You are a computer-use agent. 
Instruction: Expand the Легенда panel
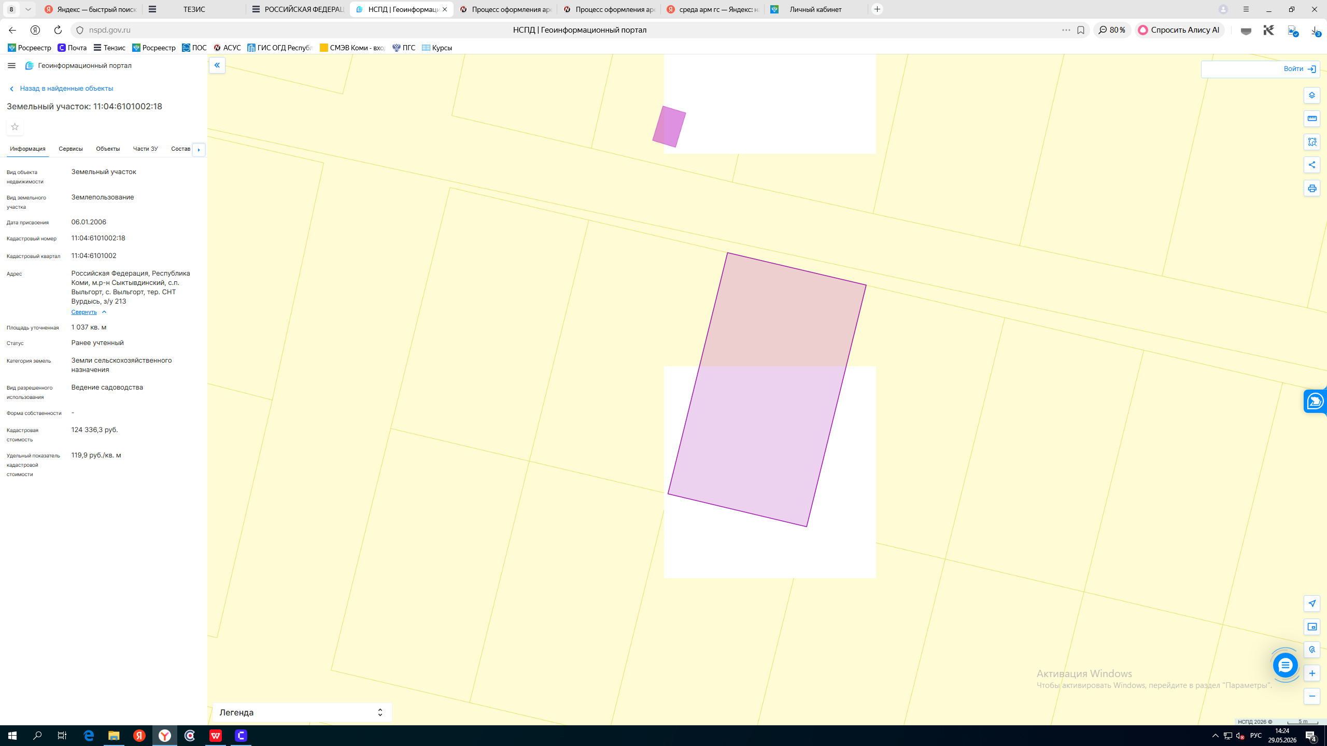302,712
